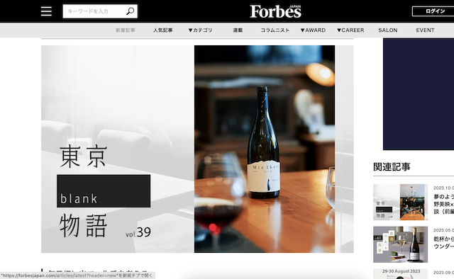Open the EVENT link
This screenshot has width=454, height=279.
point(426,30)
